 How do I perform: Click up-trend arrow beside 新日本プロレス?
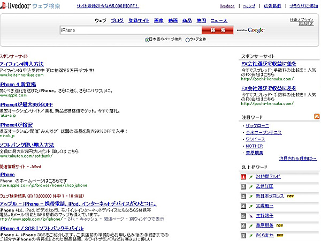point(251,197)
